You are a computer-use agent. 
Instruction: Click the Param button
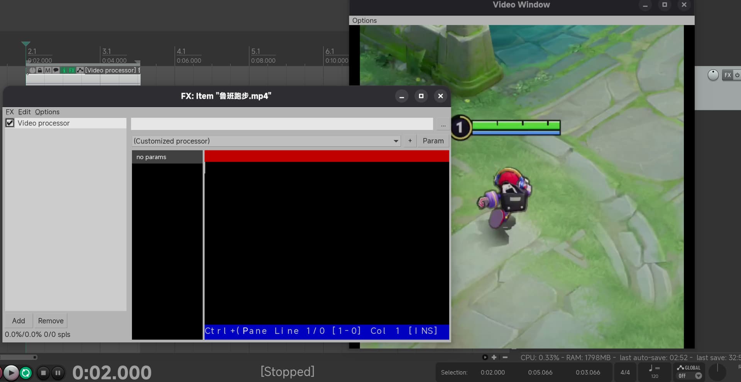point(433,141)
